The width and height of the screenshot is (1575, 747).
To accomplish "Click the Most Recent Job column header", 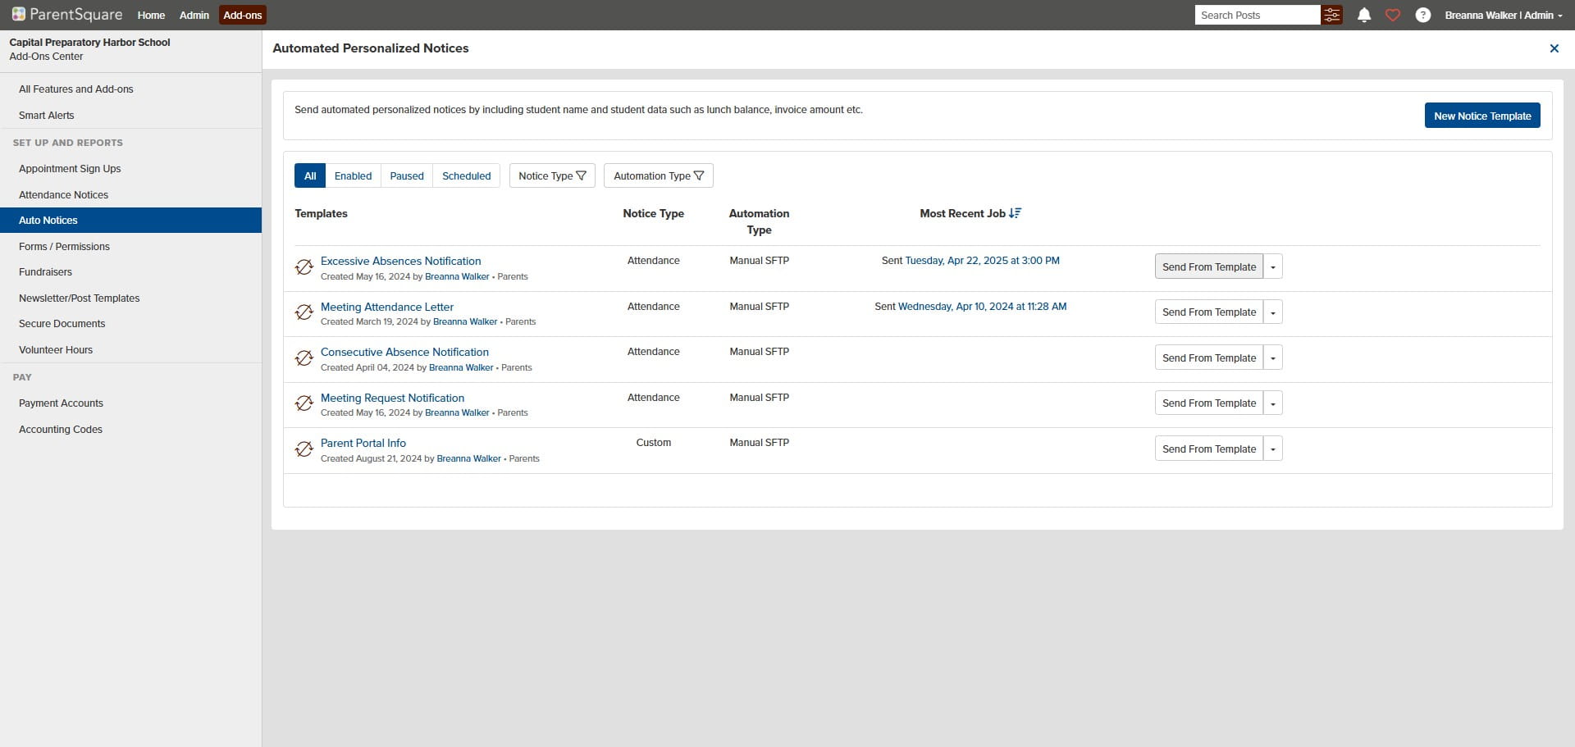I will (x=962, y=213).
